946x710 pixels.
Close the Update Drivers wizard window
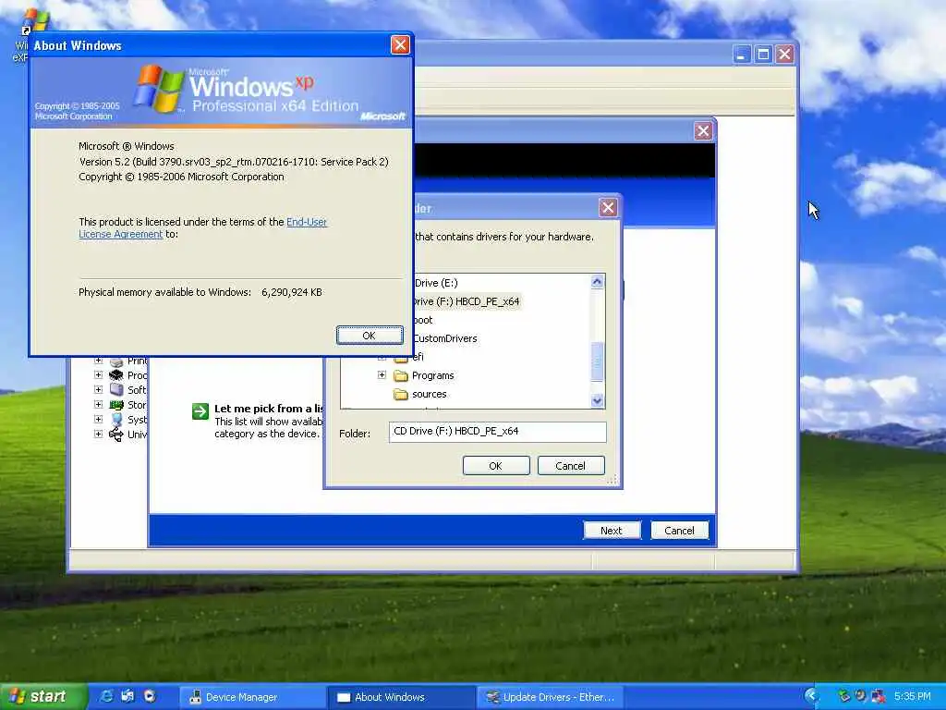coord(703,131)
